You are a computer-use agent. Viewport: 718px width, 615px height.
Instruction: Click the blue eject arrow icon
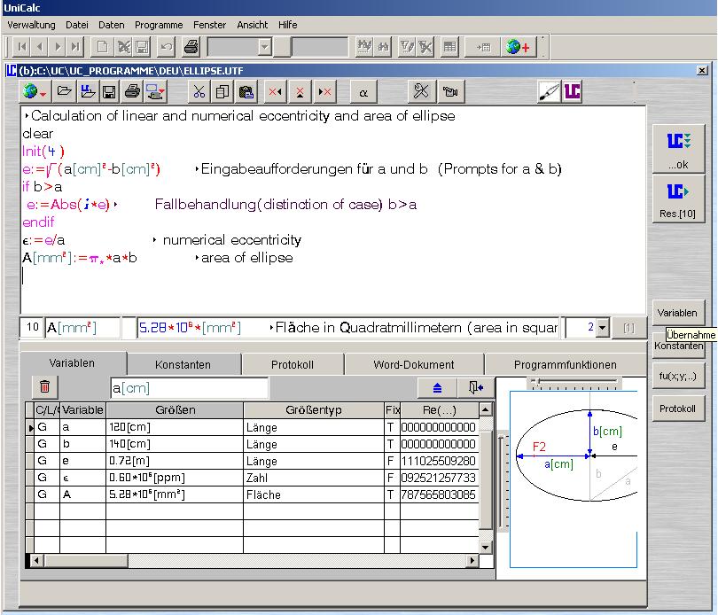point(437,388)
